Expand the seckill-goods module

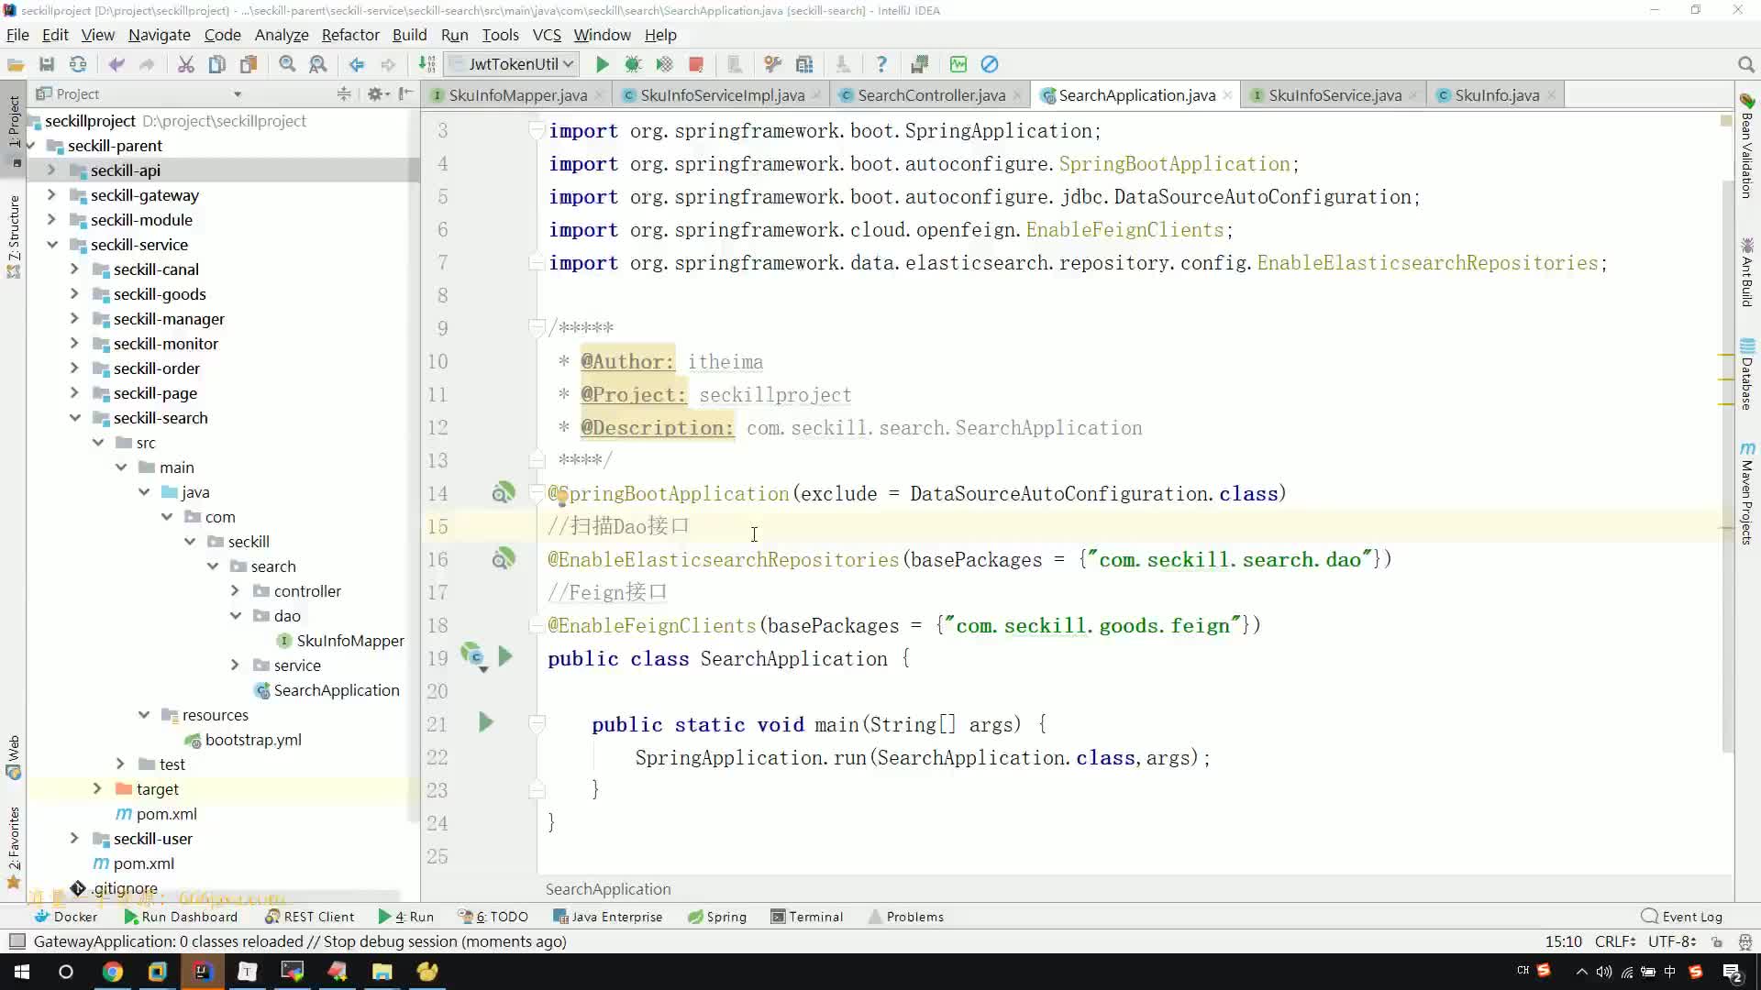tap(74, 293)
